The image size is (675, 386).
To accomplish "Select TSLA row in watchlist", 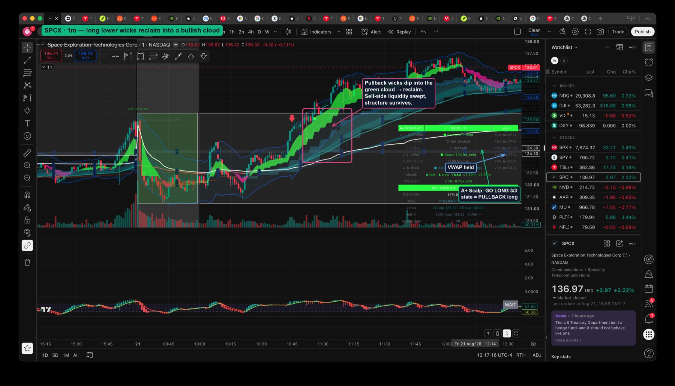I will (593, 167).
